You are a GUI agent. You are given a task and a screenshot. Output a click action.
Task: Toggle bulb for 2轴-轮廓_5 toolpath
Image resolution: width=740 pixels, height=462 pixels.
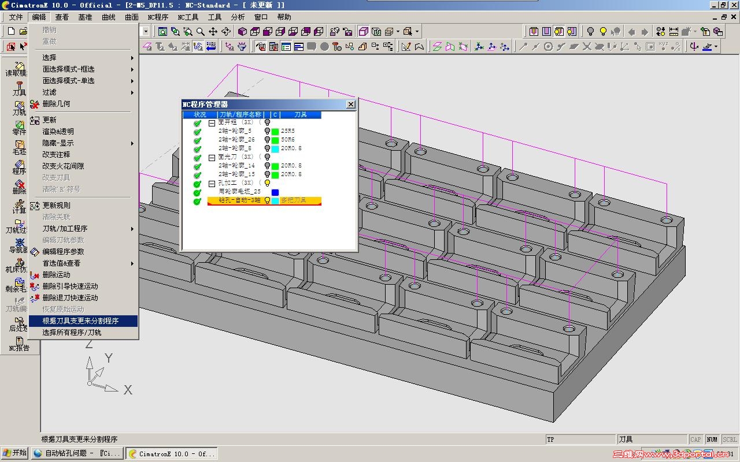[267, 131]
